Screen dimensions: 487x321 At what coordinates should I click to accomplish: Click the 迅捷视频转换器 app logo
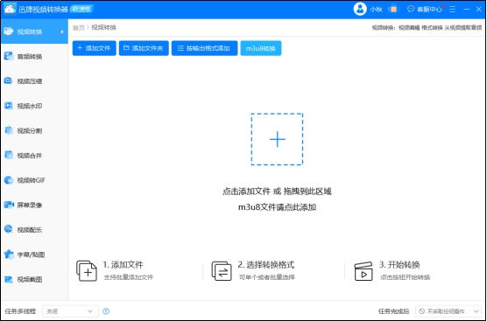pos(10,9)
